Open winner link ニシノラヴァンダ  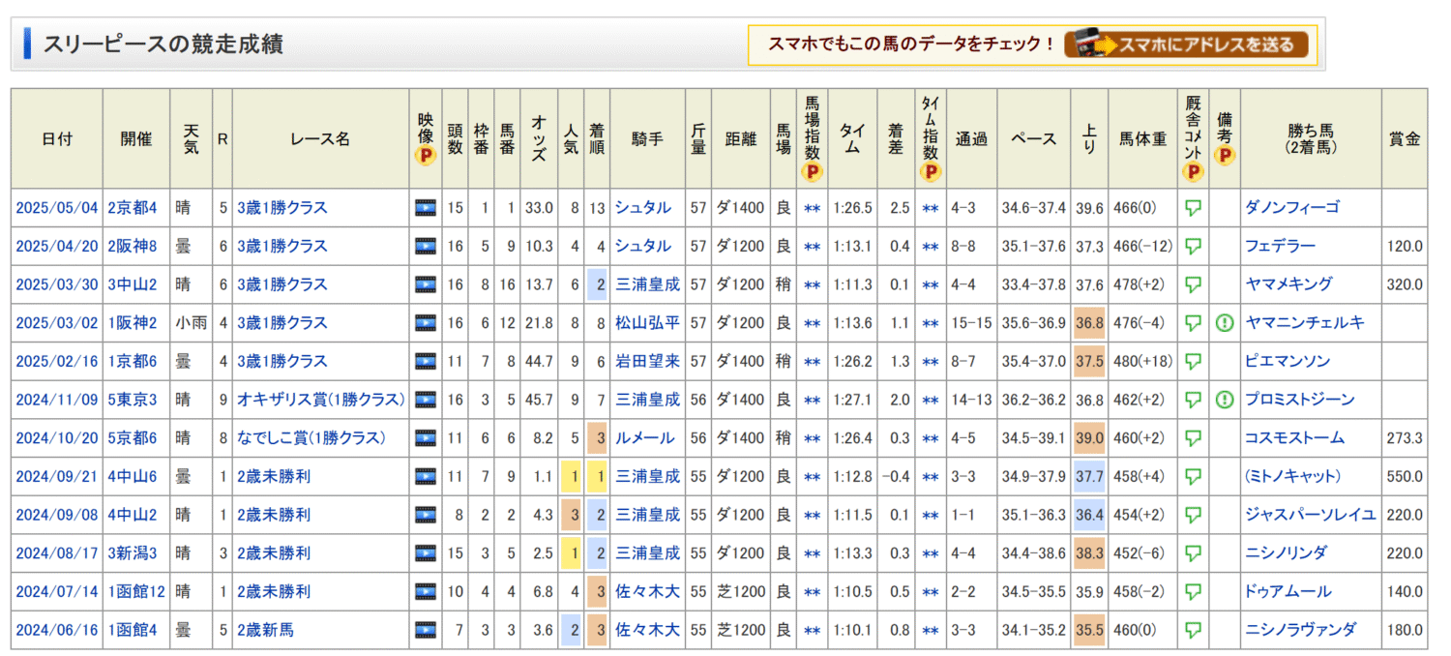1301,630
